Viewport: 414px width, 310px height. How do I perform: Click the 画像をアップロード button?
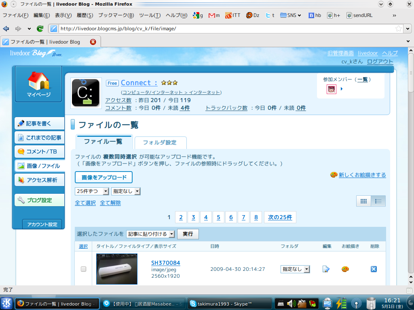tap(104, 178)
